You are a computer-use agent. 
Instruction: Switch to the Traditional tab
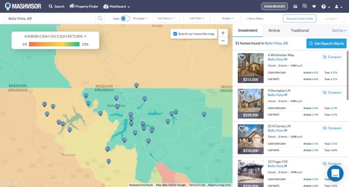click(x=299, y=30)
